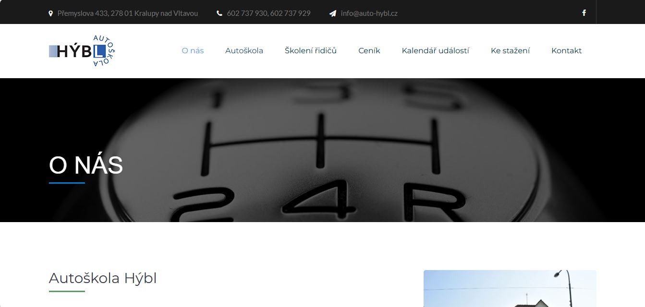Viewport: 645px width, 307px height.
Task: Go to the Kontakt page
Action: pos(566,51)
